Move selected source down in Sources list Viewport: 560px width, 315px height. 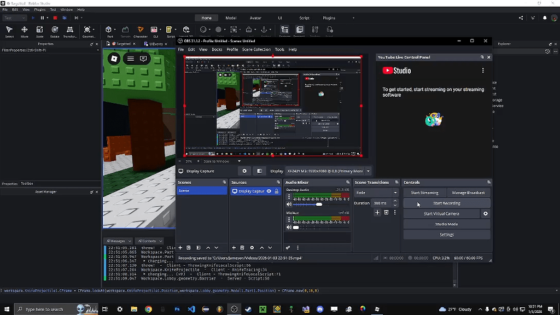coord(270,248)
